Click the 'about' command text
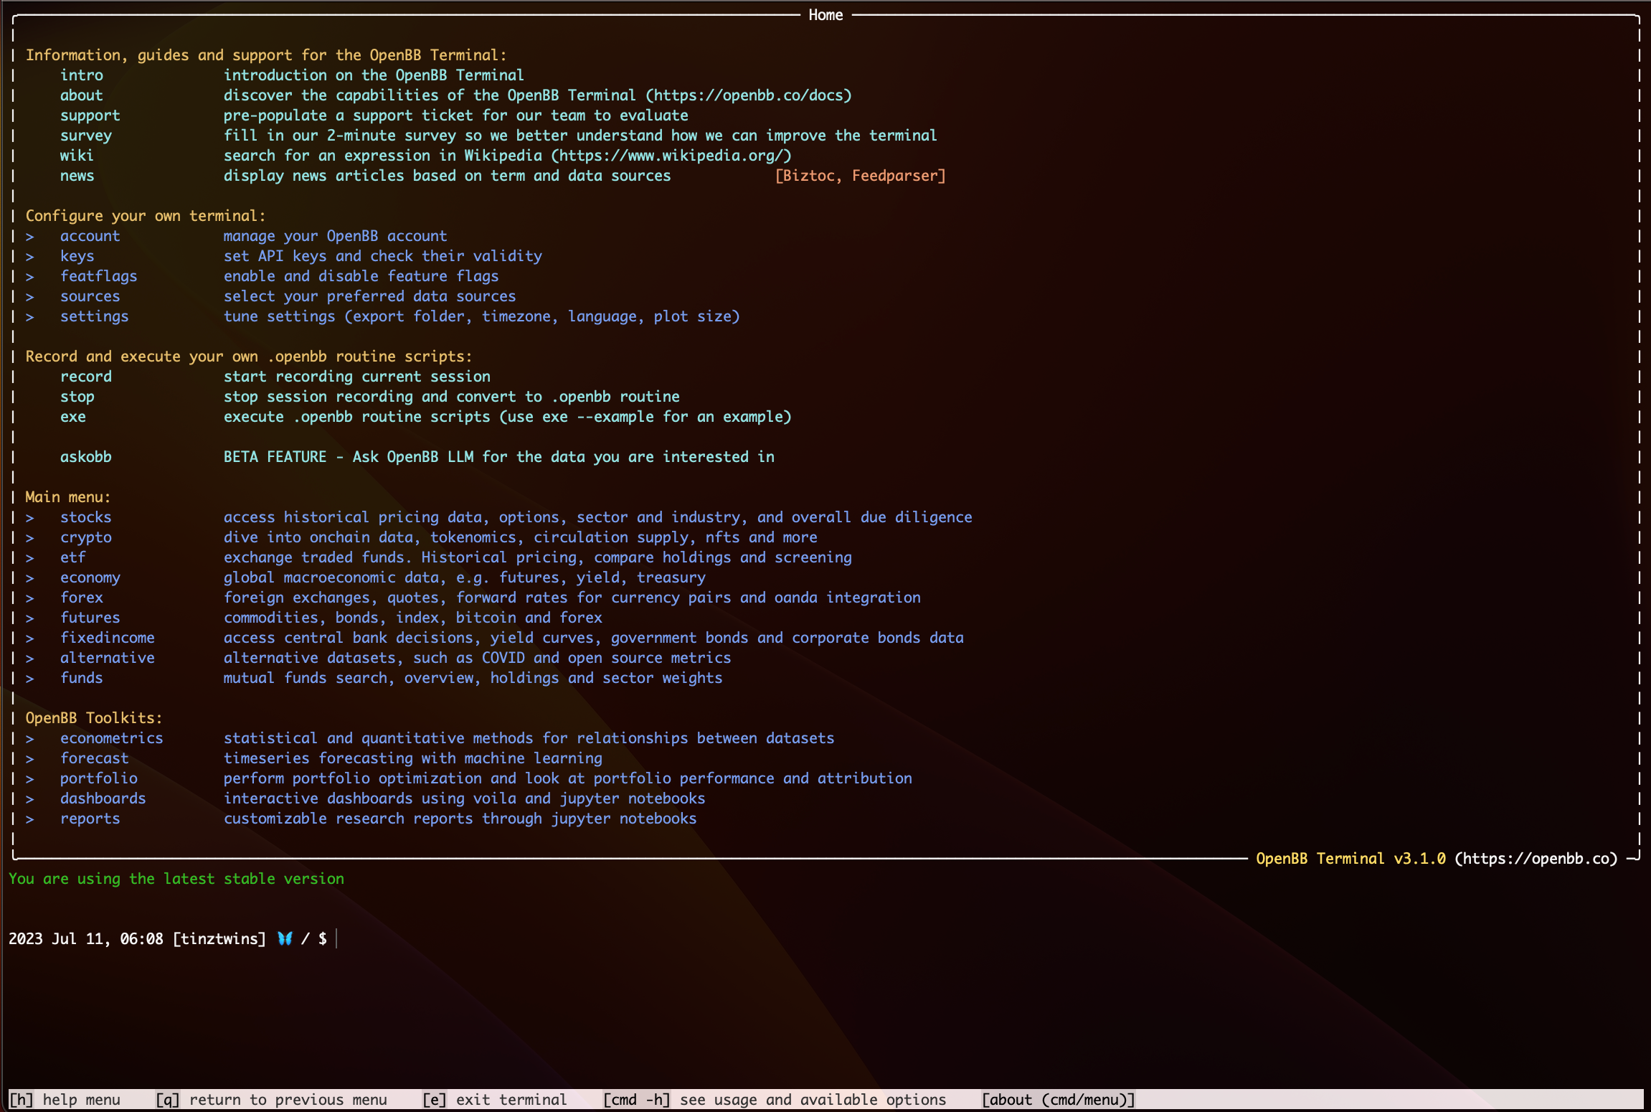The image size is (1651, 1112). coord(82,95)
